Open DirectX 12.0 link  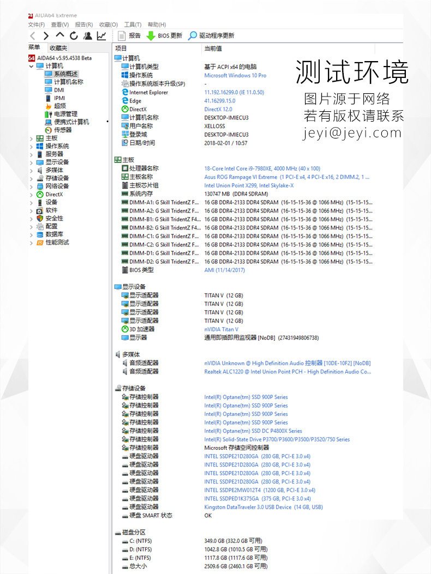pos(218,109)
